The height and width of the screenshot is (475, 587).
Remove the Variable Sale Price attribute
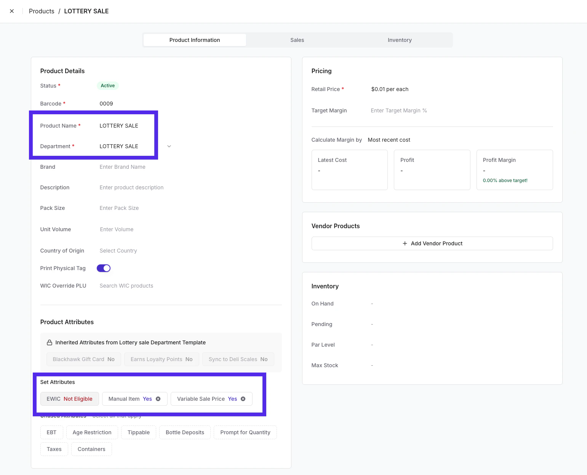[243, 399]
